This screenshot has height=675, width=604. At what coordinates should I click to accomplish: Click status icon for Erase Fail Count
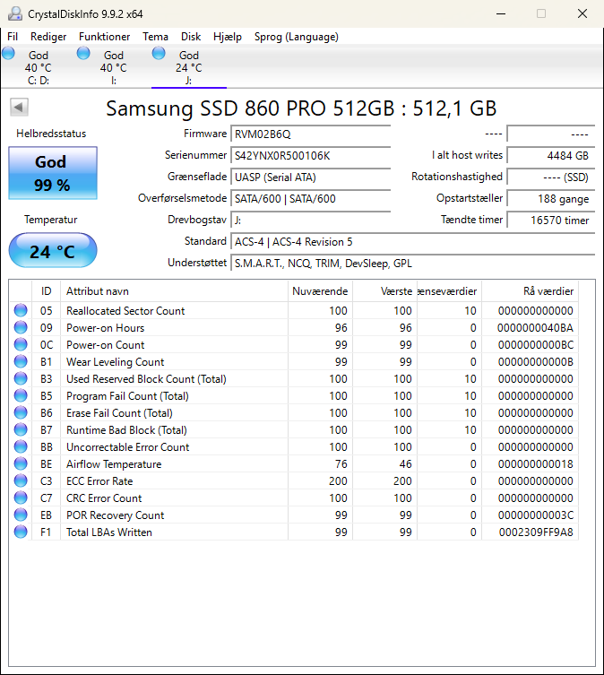point(21,412)
